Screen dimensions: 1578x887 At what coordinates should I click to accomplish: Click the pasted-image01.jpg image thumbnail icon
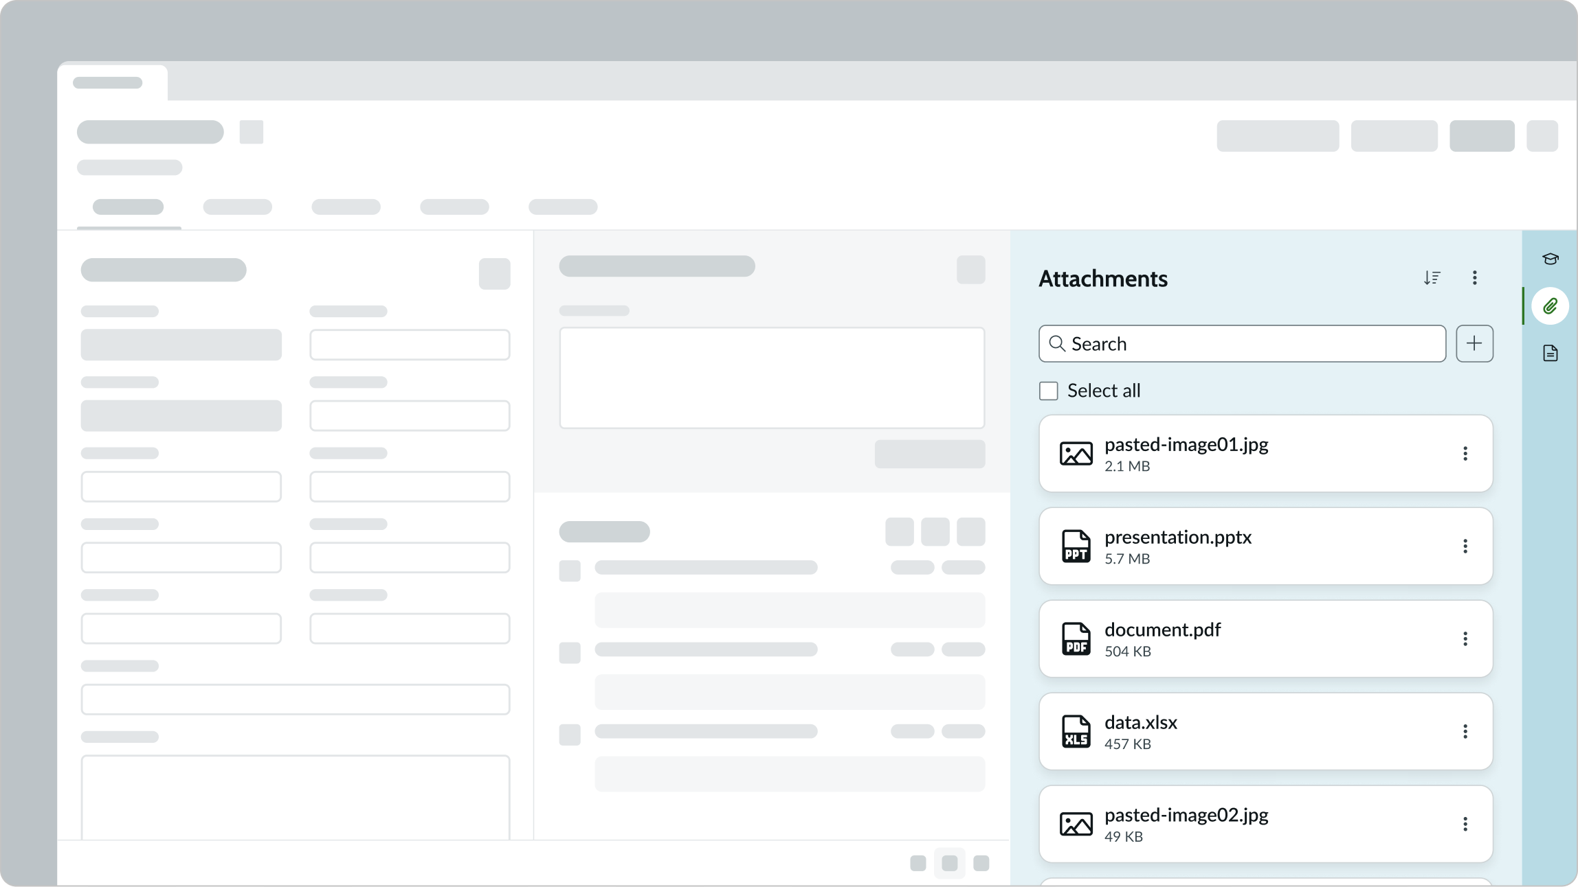point(1076,454)
